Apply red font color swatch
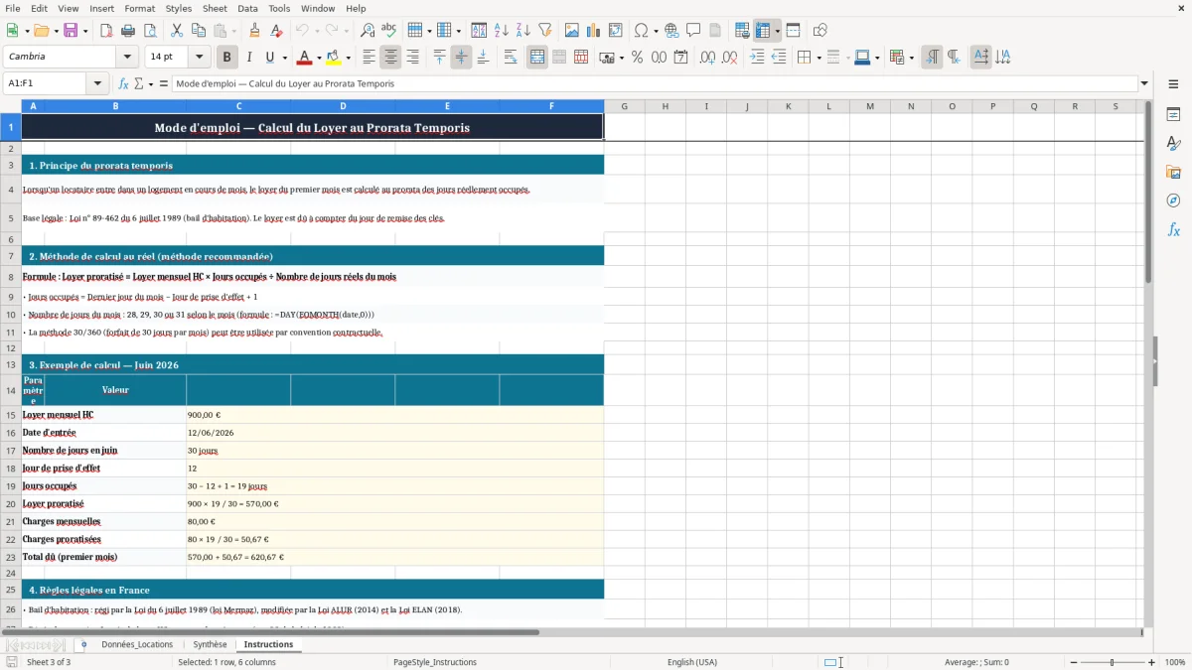Viewport: 1192px width, 670px height. click(x=304, y=58)
